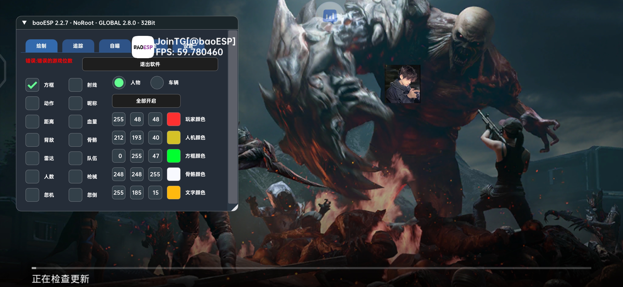Screen dimensions: 623x287
Task: Edit the 255 field in 方框颜色 row
Action: coord(137,156)
